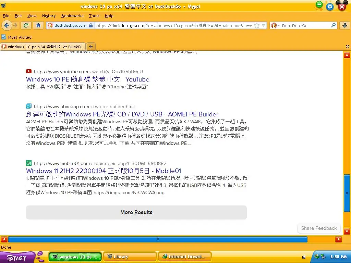351x263 pixels.
Task: Click the ubackup.com result URL text
Action: 84,107
